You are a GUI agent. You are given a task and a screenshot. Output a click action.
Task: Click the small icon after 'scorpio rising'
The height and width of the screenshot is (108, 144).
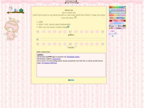tap(68, 27)
